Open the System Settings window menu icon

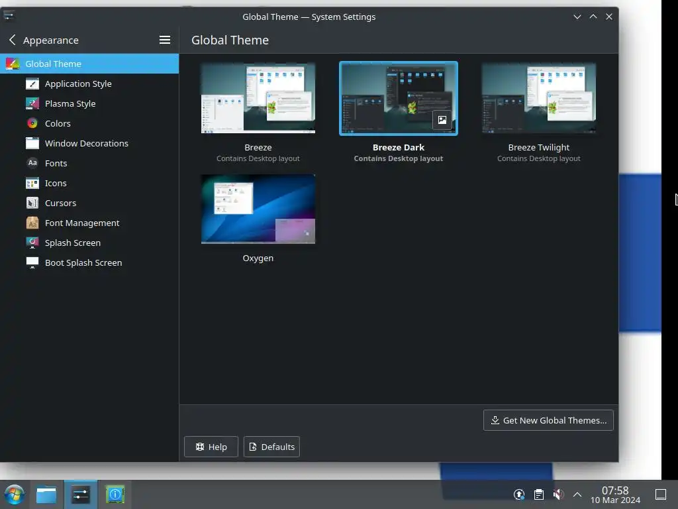9,16
